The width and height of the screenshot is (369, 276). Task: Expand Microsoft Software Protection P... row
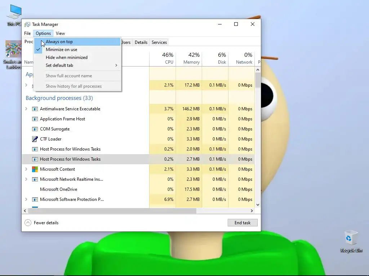tap(26, 199)
